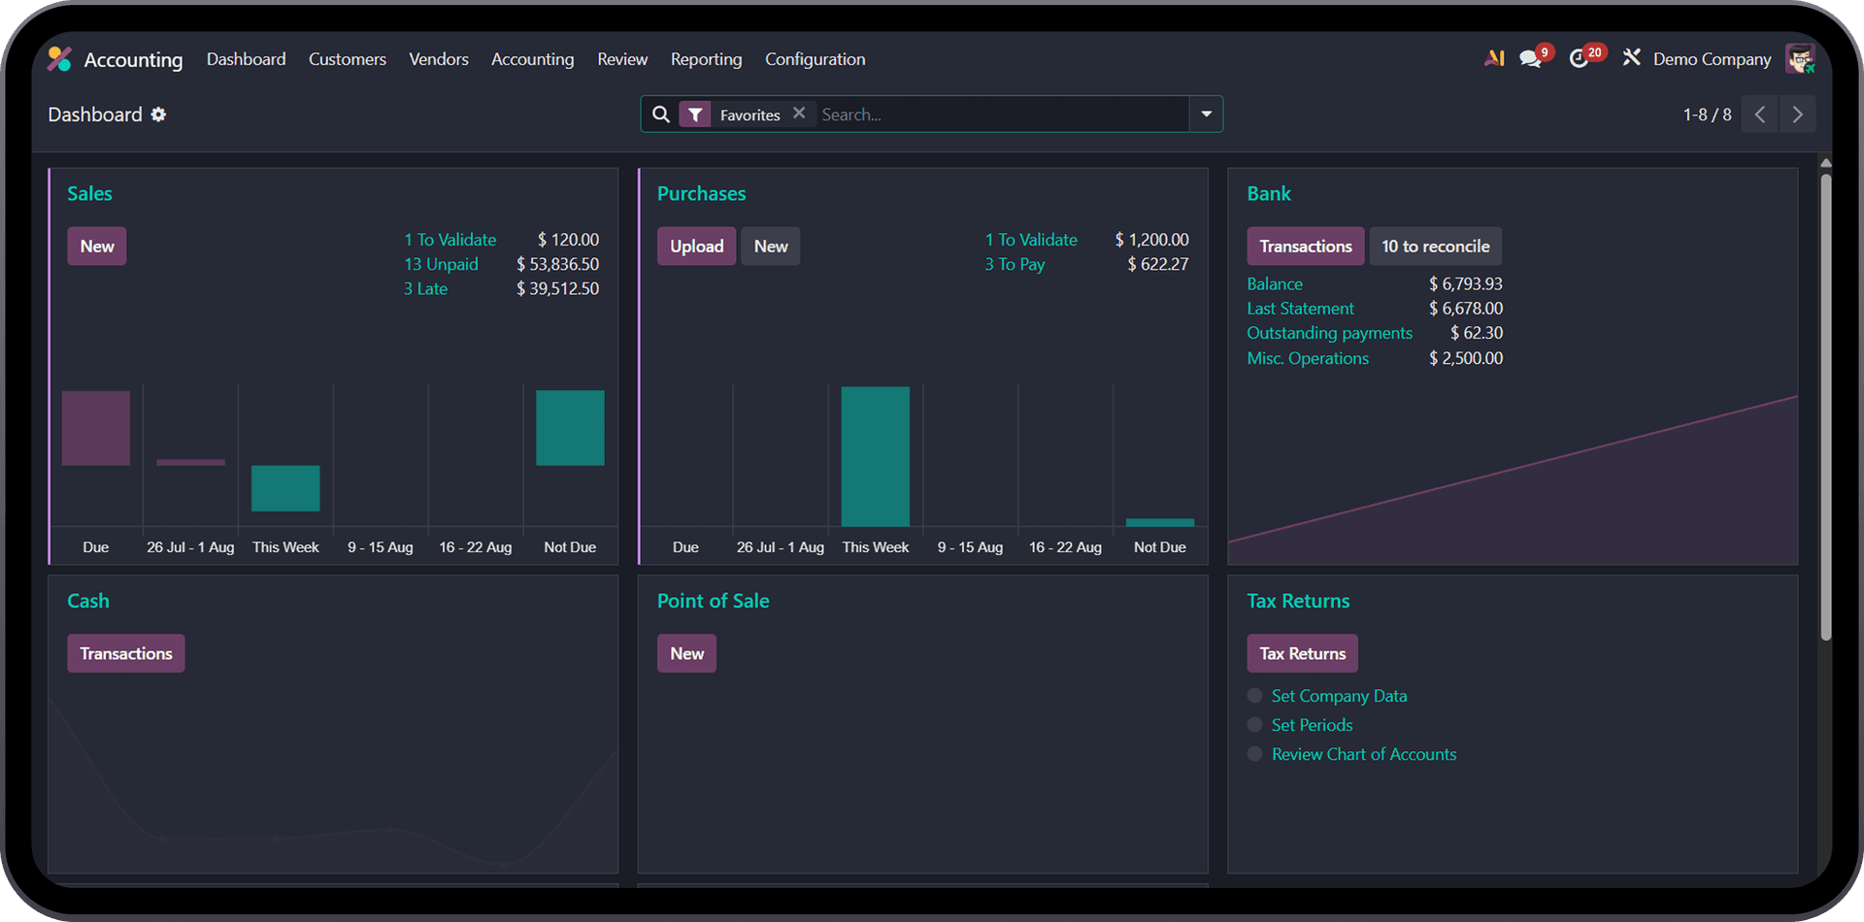This screenshot has width=1864, height=922.
Task: Open the 3 Late invoices link
Action: (425, 289)
